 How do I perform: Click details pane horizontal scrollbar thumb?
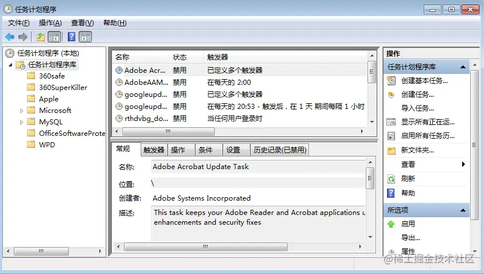click(x=206, y=246)
